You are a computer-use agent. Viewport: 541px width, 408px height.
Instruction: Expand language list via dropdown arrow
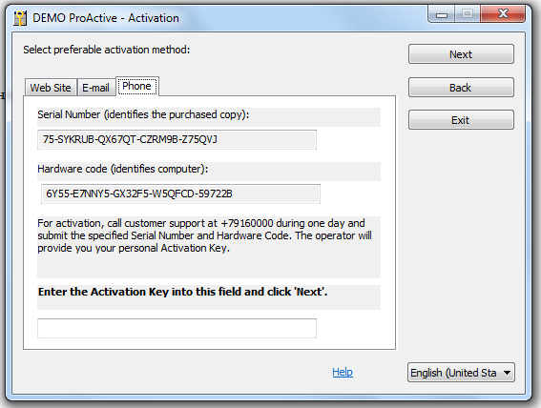click(x=507, y=373)
